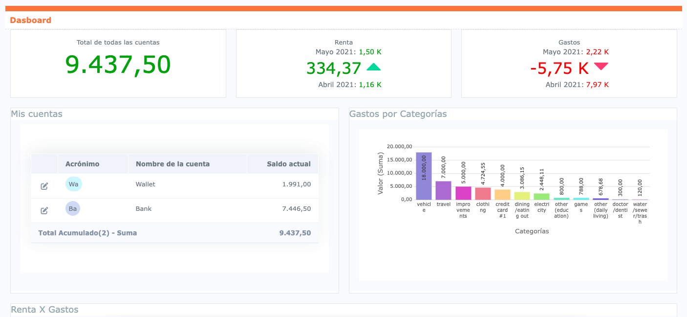Open the Dasboard page title
The width and height of the screenshot is (687, 317).
30,21
